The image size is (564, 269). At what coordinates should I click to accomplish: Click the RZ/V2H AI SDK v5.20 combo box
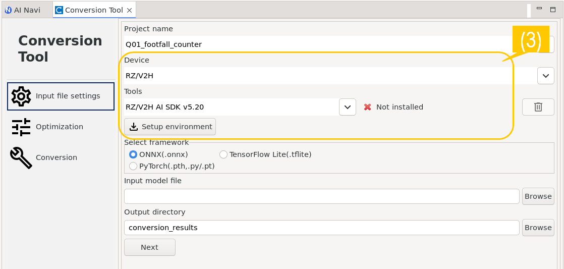coord(231,107)
